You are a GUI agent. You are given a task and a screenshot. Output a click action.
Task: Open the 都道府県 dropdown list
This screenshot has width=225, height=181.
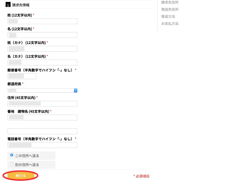[42, 90]
